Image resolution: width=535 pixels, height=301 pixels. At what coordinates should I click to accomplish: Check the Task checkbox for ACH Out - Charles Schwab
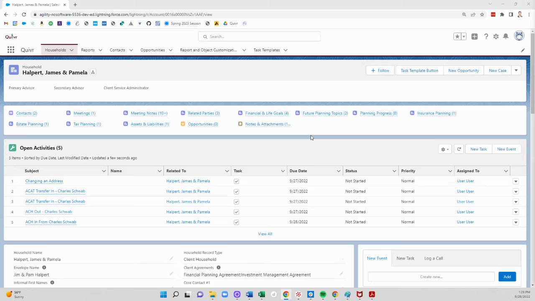point(236,212)
